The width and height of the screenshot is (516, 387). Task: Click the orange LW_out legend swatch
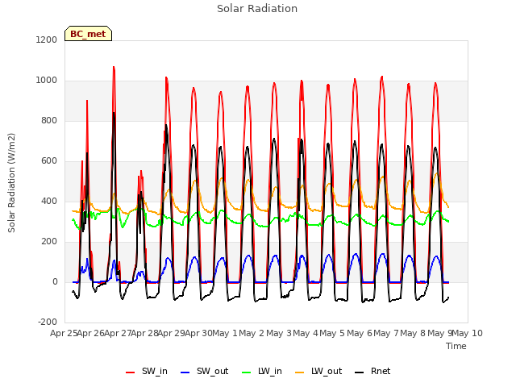(x=300, y=372)
